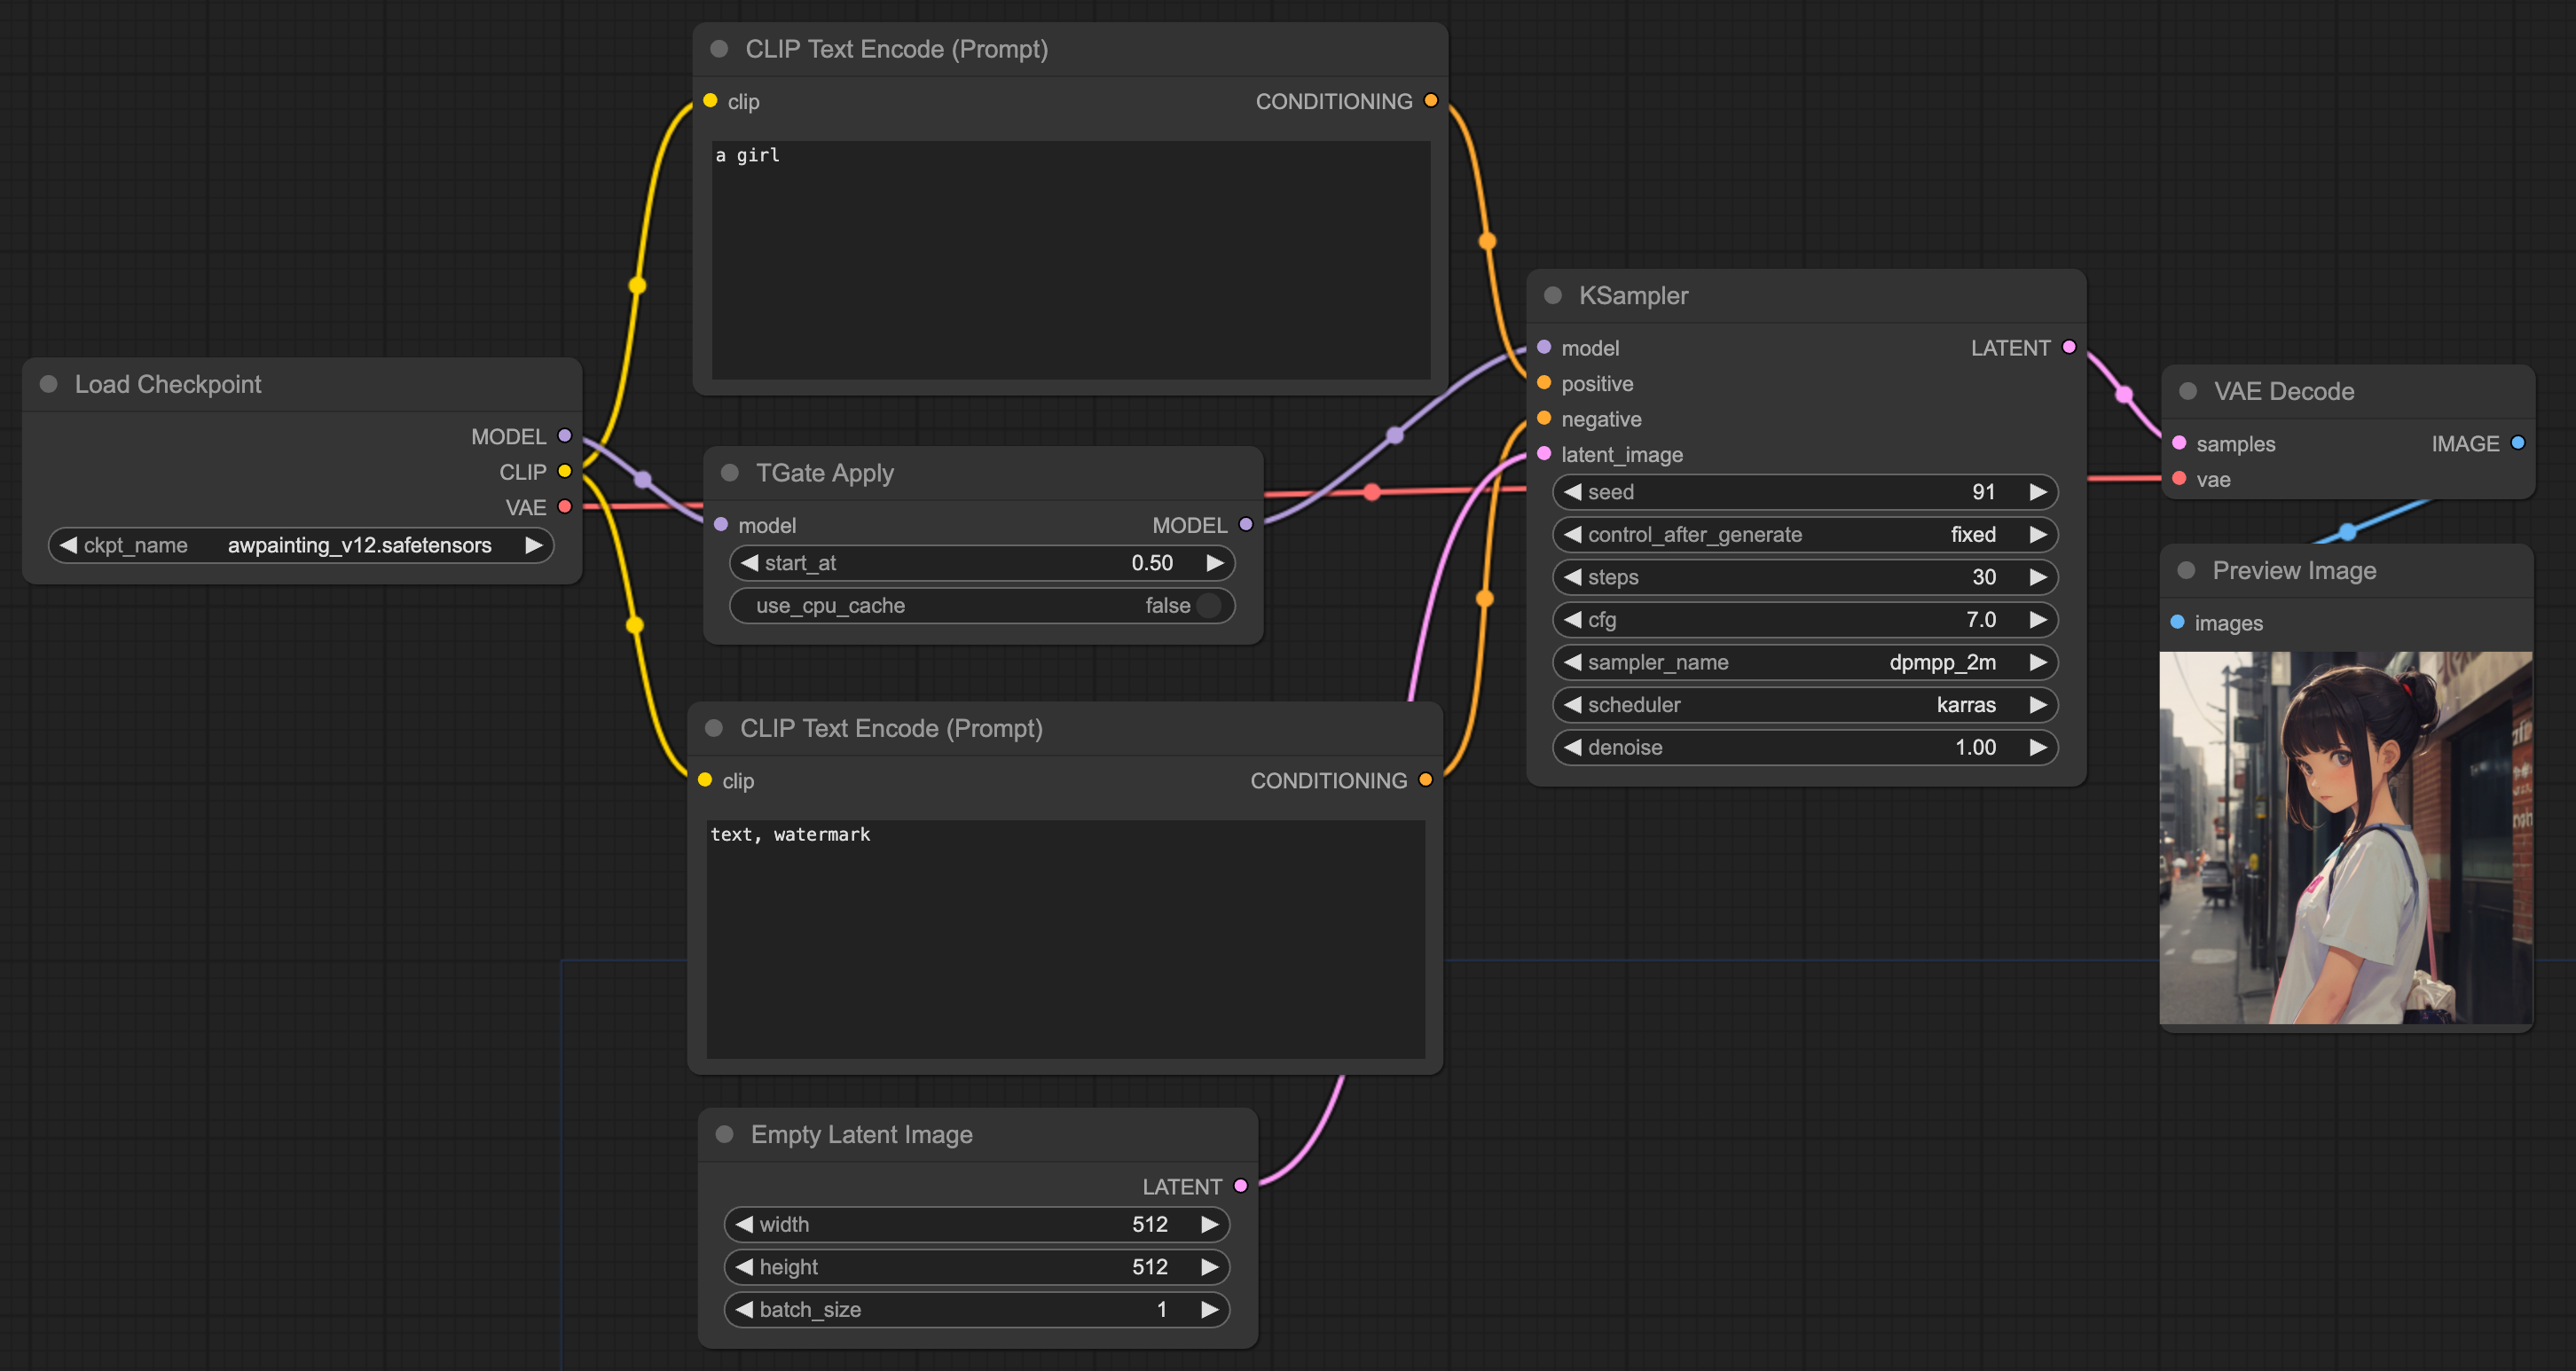Click the MODEL output socket on Load Checkpoint
Image resolution: width=2576 pixels, height=1371 pixels.
click(565, 436)
